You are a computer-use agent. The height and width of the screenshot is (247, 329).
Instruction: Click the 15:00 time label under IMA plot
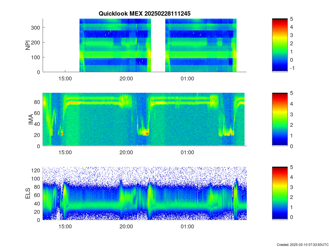pyautogui.click(x=65, y=153)
